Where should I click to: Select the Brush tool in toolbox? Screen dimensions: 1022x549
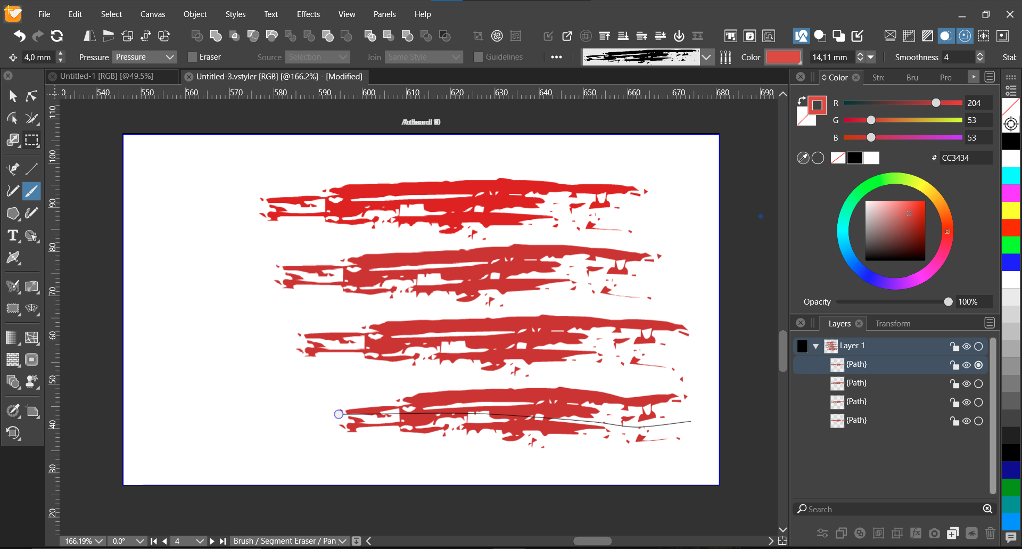click(x=31, y=191)
